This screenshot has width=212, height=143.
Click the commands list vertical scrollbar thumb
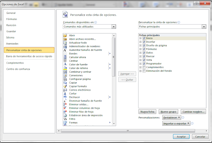[x=114, y=57]
